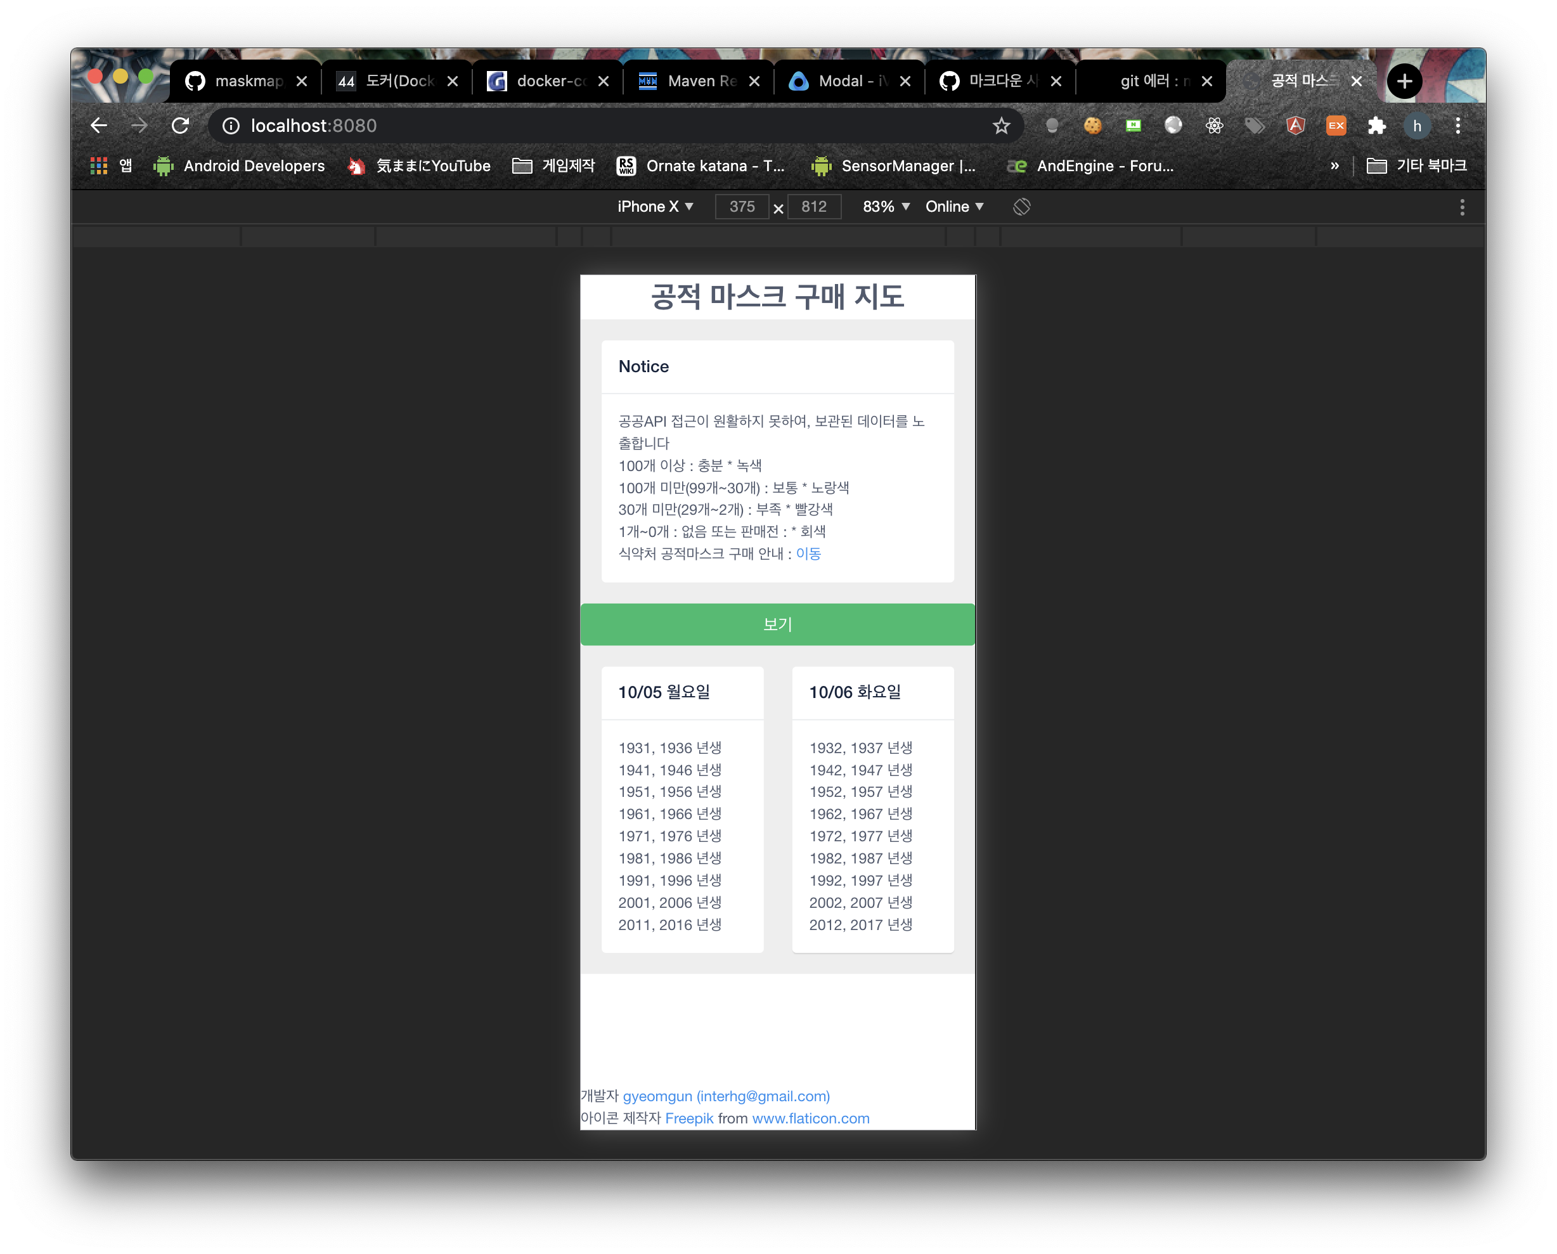The image size is (1557, 1254).
Task: Click the puzzle-piece extensions icon
Action: [1376, 125]
